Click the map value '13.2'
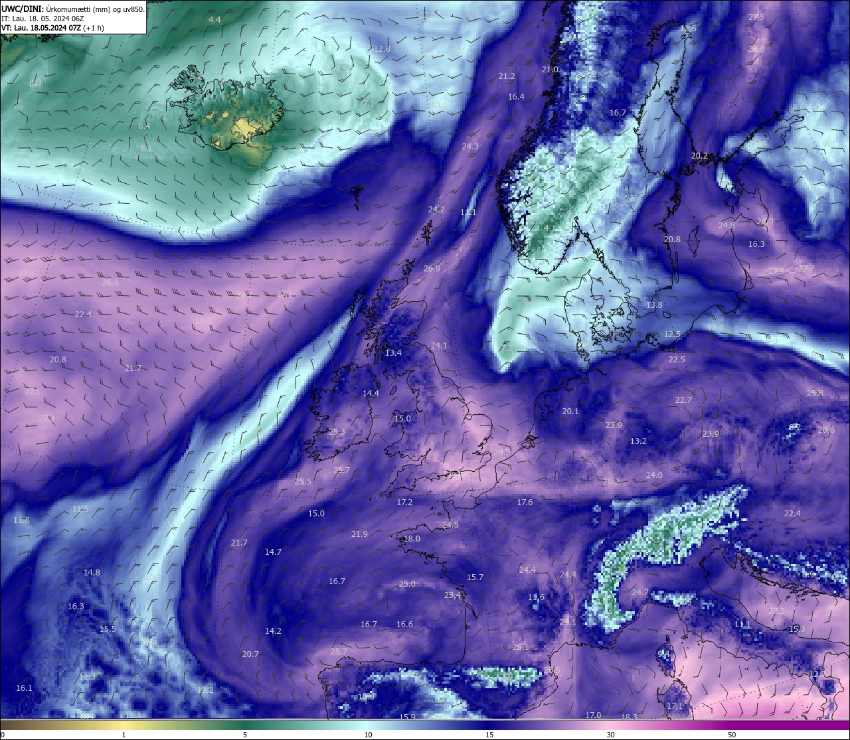This screenshot has width=850, height=740. pos(638,441)
